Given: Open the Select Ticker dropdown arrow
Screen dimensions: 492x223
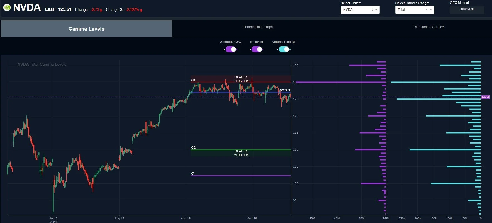Looking at the screenshot, I should (x=376, y=10).
